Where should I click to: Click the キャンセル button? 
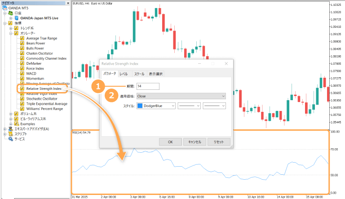(x=195, y=142)
